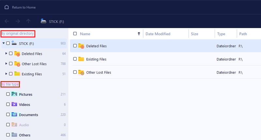Image resolution: width=261 pixels, height=140 pixels.
Task: Click By file type heading
Action: point(10,84)
